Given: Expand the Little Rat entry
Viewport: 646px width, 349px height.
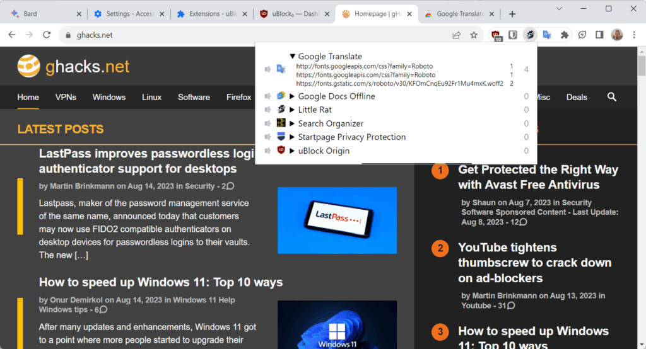Looking at the screenshot, I should (292, 110).
